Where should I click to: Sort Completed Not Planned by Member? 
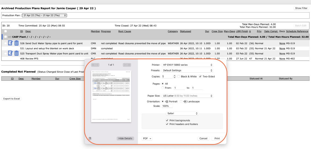36,79
